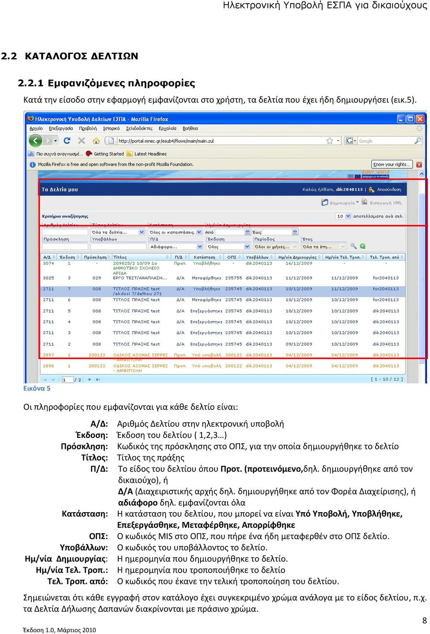Open the Ιστορικό menu
Viewport: 430px width, 634px height.
(x=112, y=129)
